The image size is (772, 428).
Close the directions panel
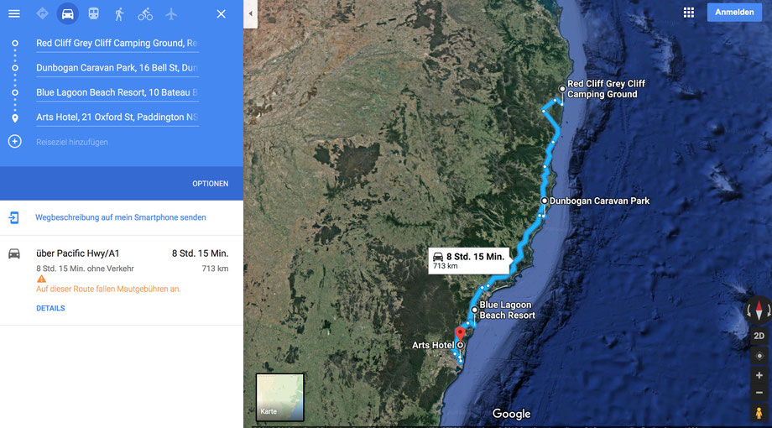pos(221,13)
